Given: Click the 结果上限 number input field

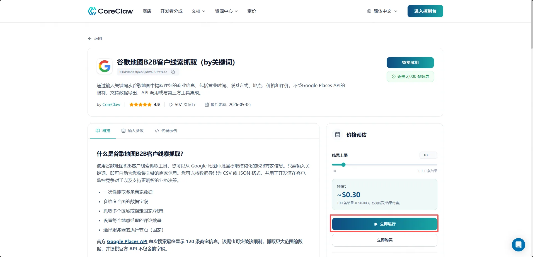Looking at the screenshot, I should tap(428, 155).
